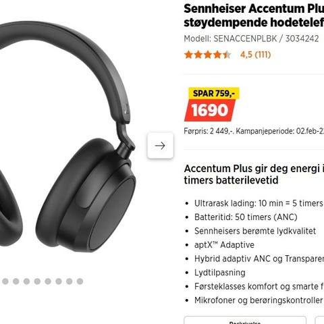The image size is (324, 324).
Task: Click the aptX Adaptive bullet text
Action: tap(224, 245)
